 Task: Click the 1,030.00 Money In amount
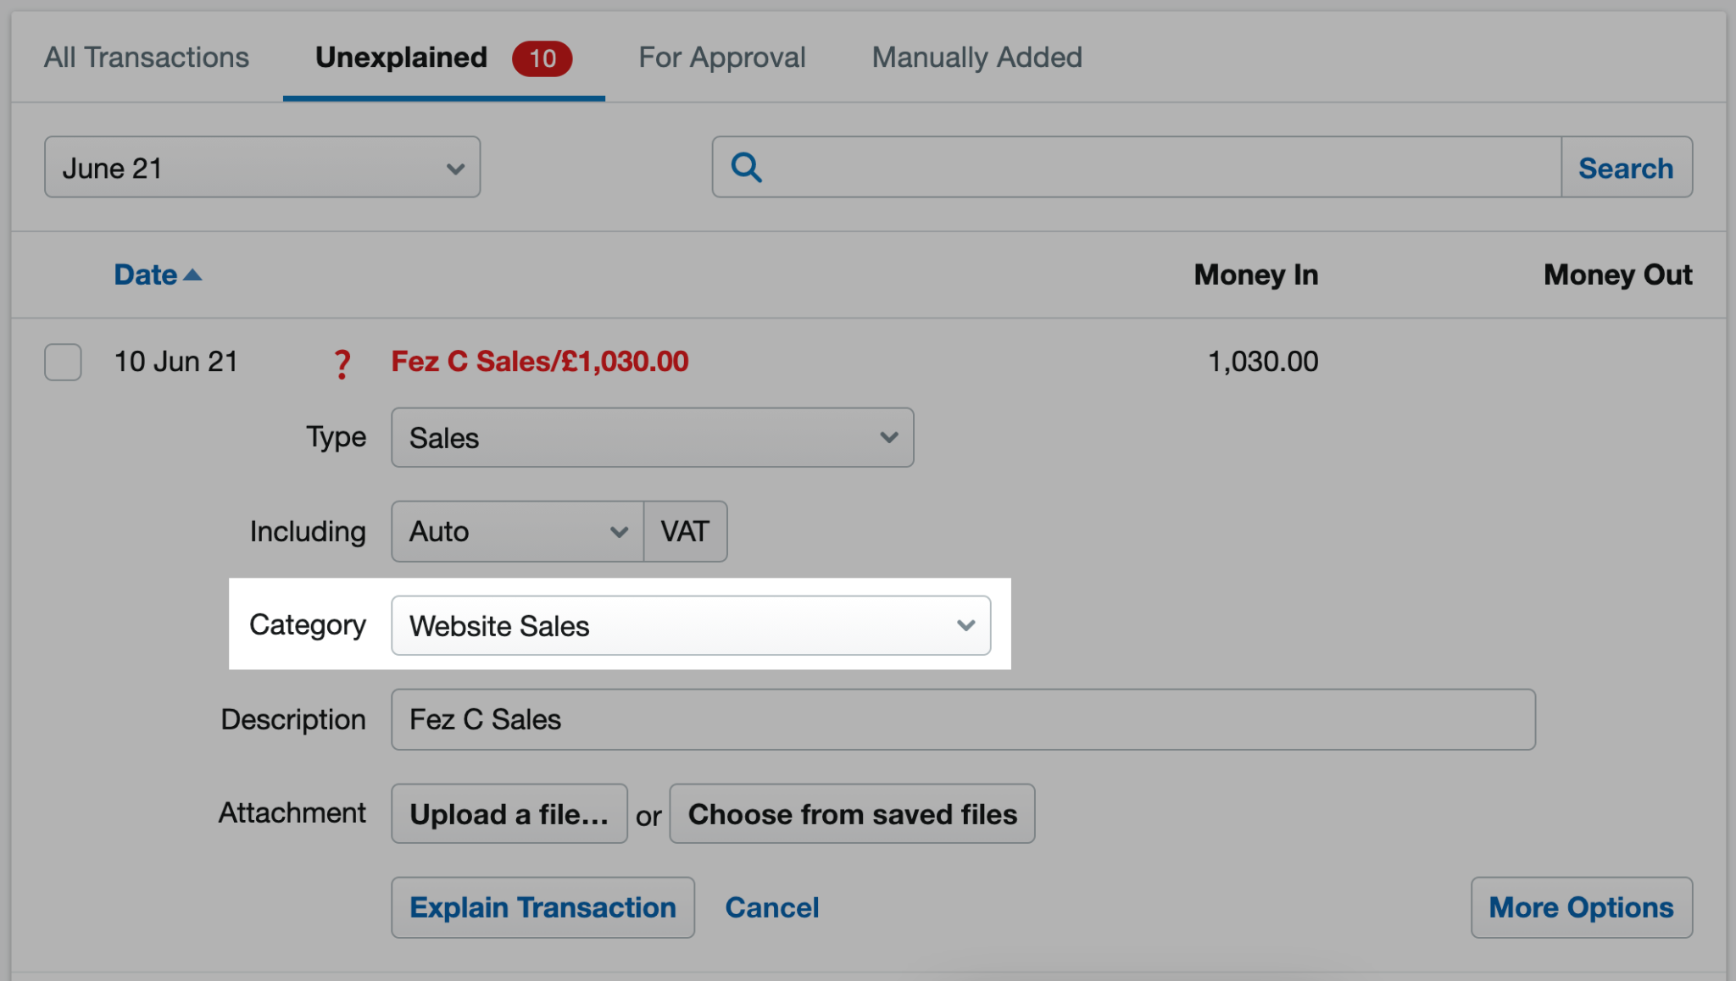[x=1263, y=362]
